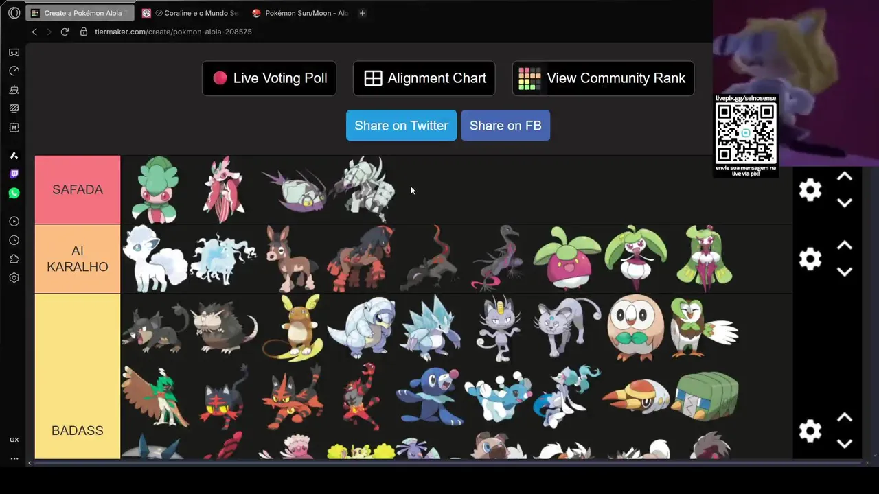Switch to Coraline e o Mundo tab
This screenshot has width=879, height=494.
(x=190, y=13)
